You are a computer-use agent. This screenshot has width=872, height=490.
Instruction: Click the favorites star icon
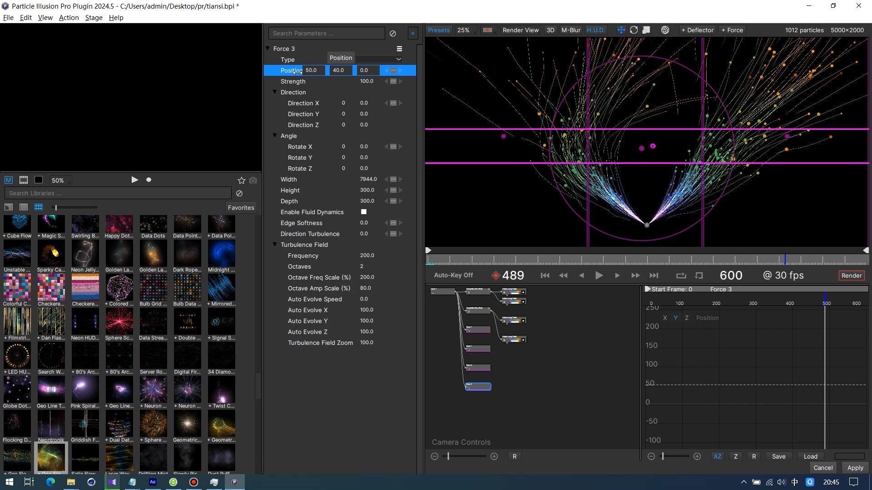point(241,181)
